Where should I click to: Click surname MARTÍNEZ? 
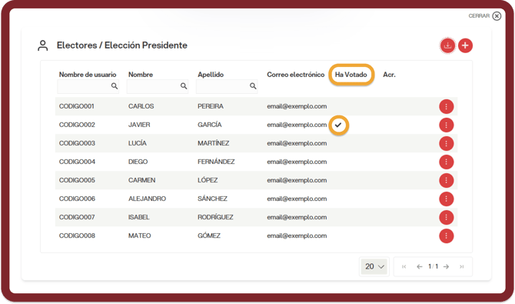tap(214, 143)
